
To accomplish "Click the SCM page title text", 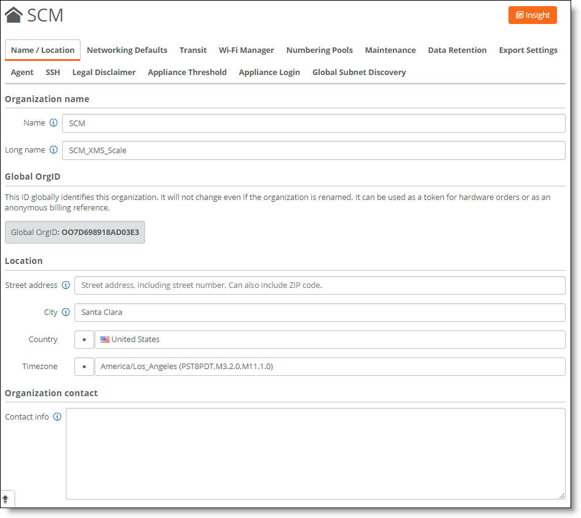I will click(x=45, y=15).
